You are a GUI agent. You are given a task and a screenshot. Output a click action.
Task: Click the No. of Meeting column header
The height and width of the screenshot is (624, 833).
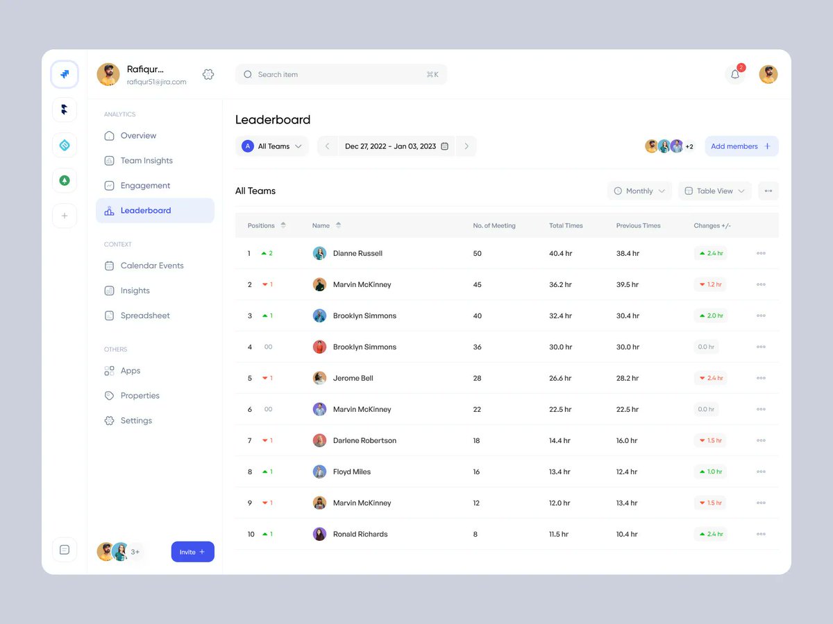pyautogui.click(x=494, y=225)
